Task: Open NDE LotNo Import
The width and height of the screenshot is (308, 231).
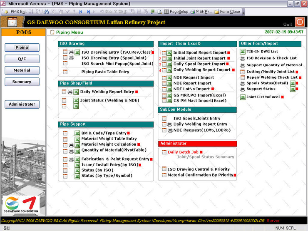Action: click(x=191, y=89)
